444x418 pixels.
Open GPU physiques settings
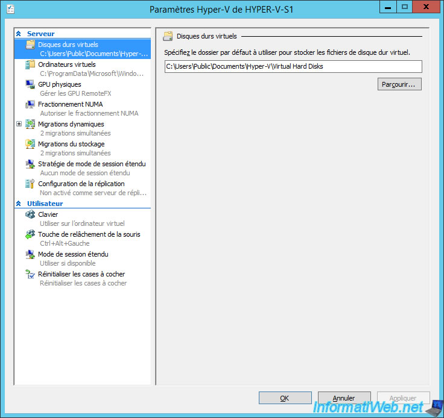[x=83, y=89]
